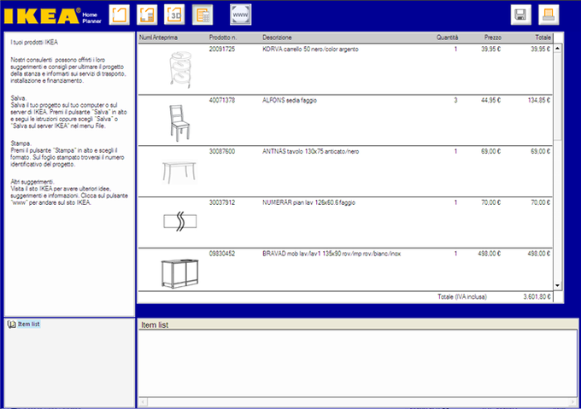The width and height of the screenshot is (581, 409).
Task: Select the ALFONS chair thumbnail
Action: click(179, 123)
